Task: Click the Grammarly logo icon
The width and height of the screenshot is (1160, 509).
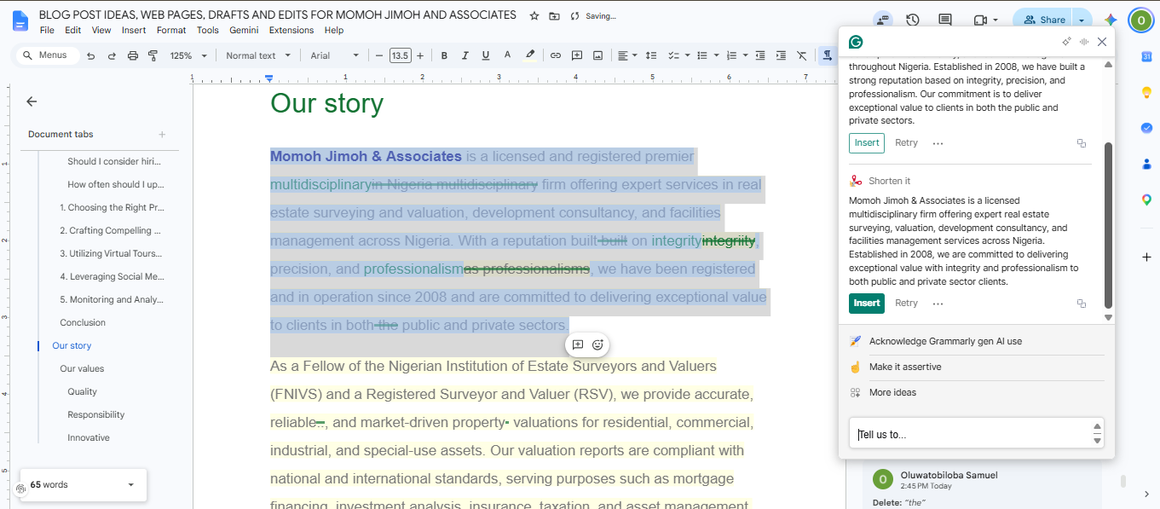Action: (x=856, y=41)
